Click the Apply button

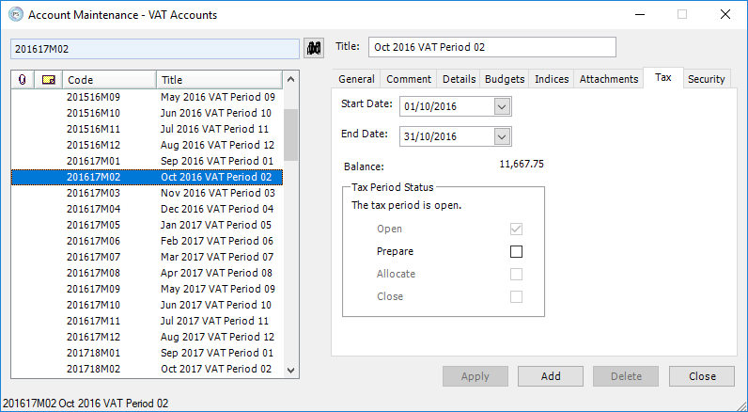475,376
